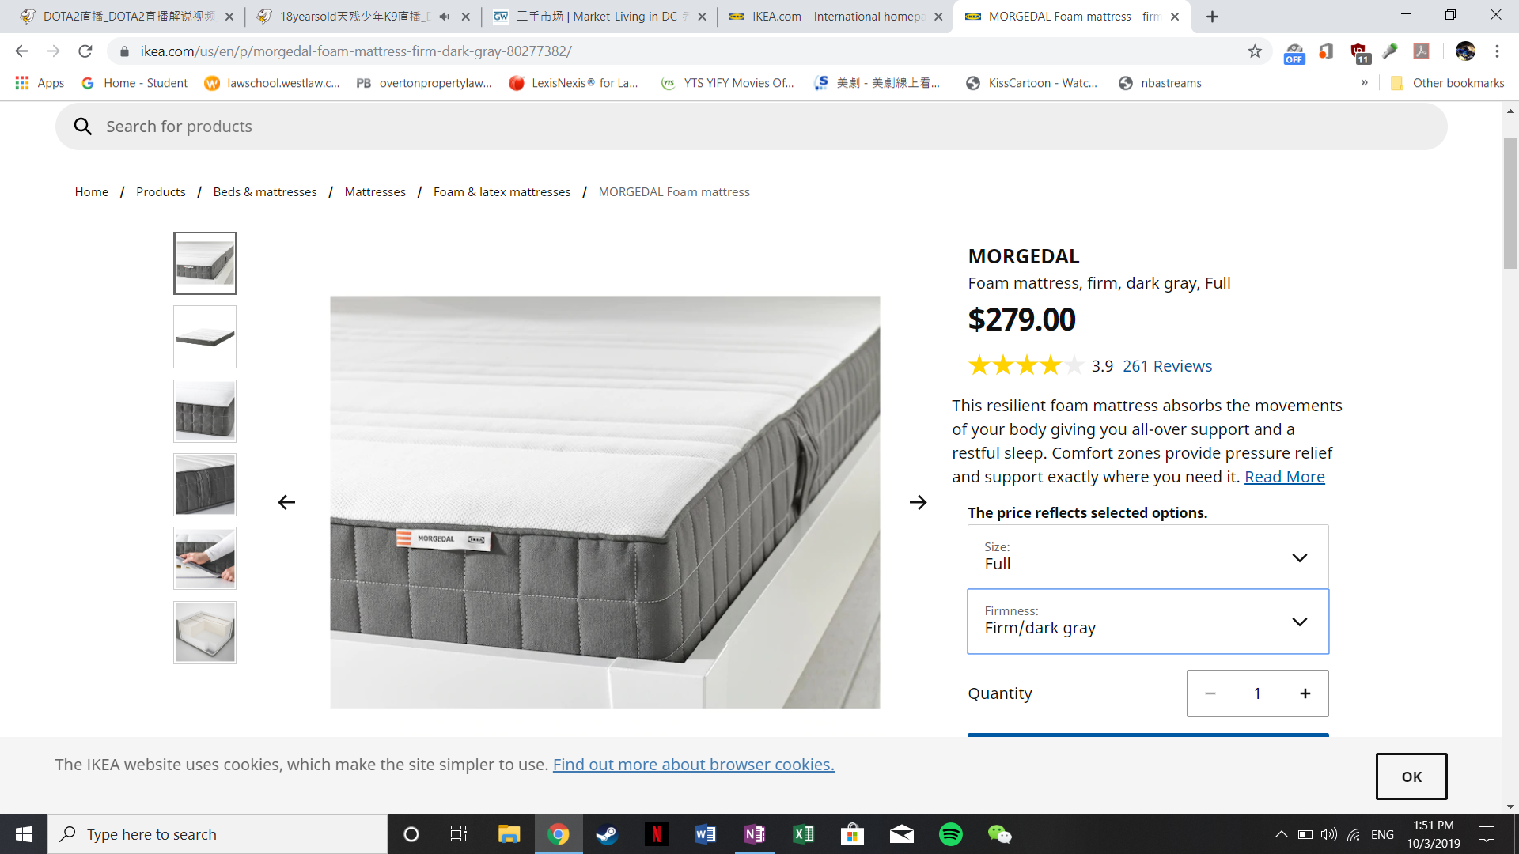This screenshot has height=854, width=1519.
Task: Click OK on cookie banner
Action: coord(1411,777)
